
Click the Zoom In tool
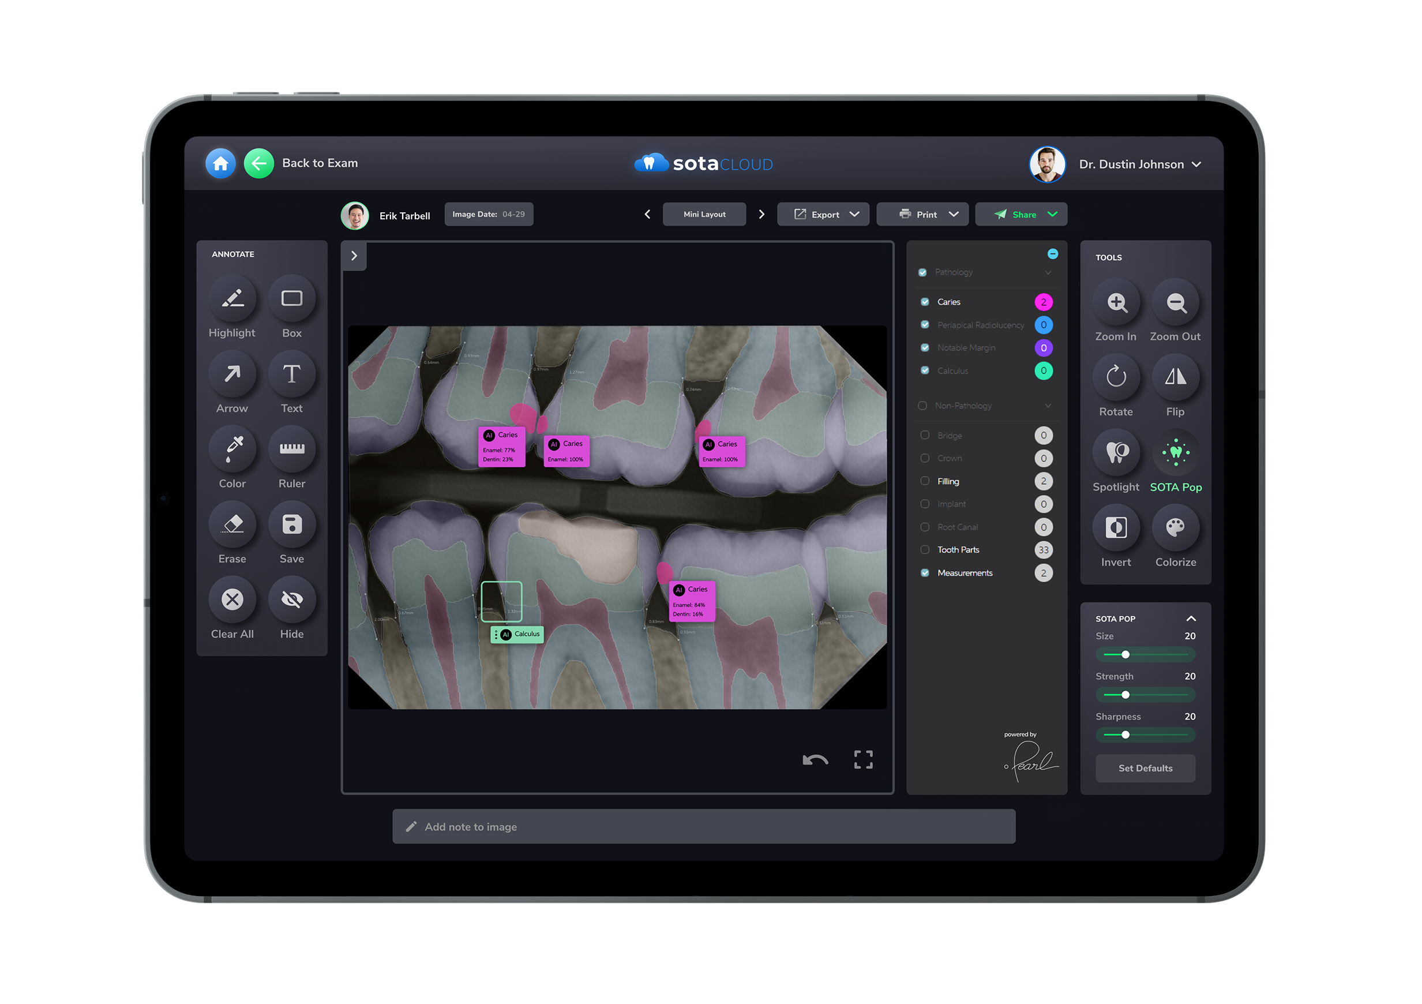[x=1116, y=303]
